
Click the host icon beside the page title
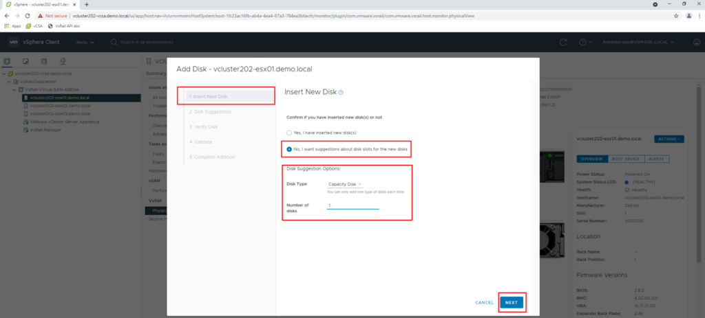coord(149,61)
